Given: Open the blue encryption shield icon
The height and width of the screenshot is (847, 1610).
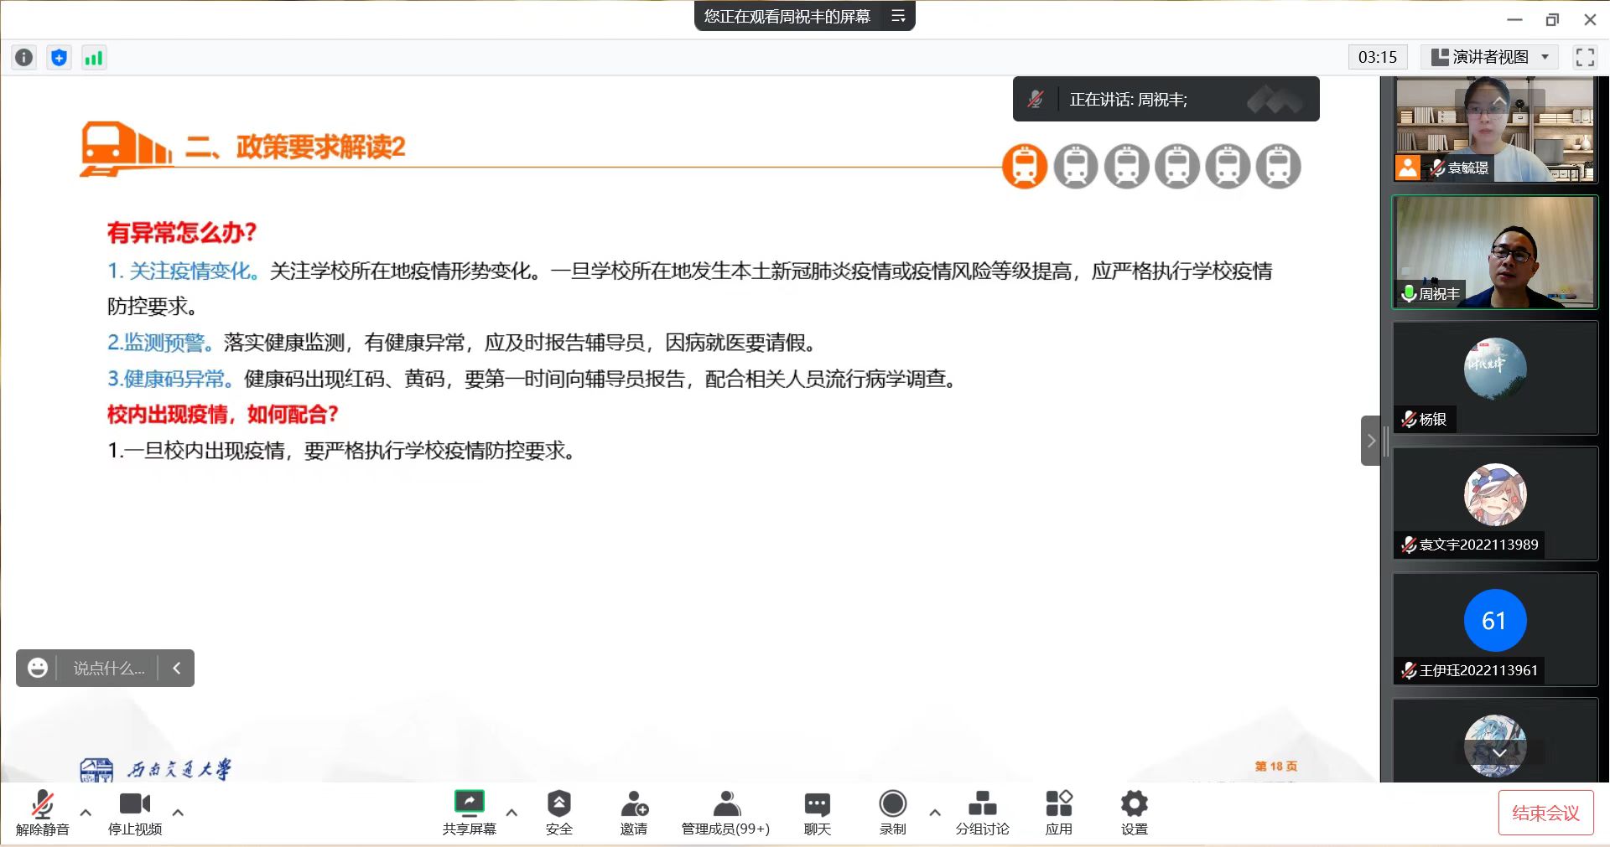Looking at the screenshot, I should point(59,57).
